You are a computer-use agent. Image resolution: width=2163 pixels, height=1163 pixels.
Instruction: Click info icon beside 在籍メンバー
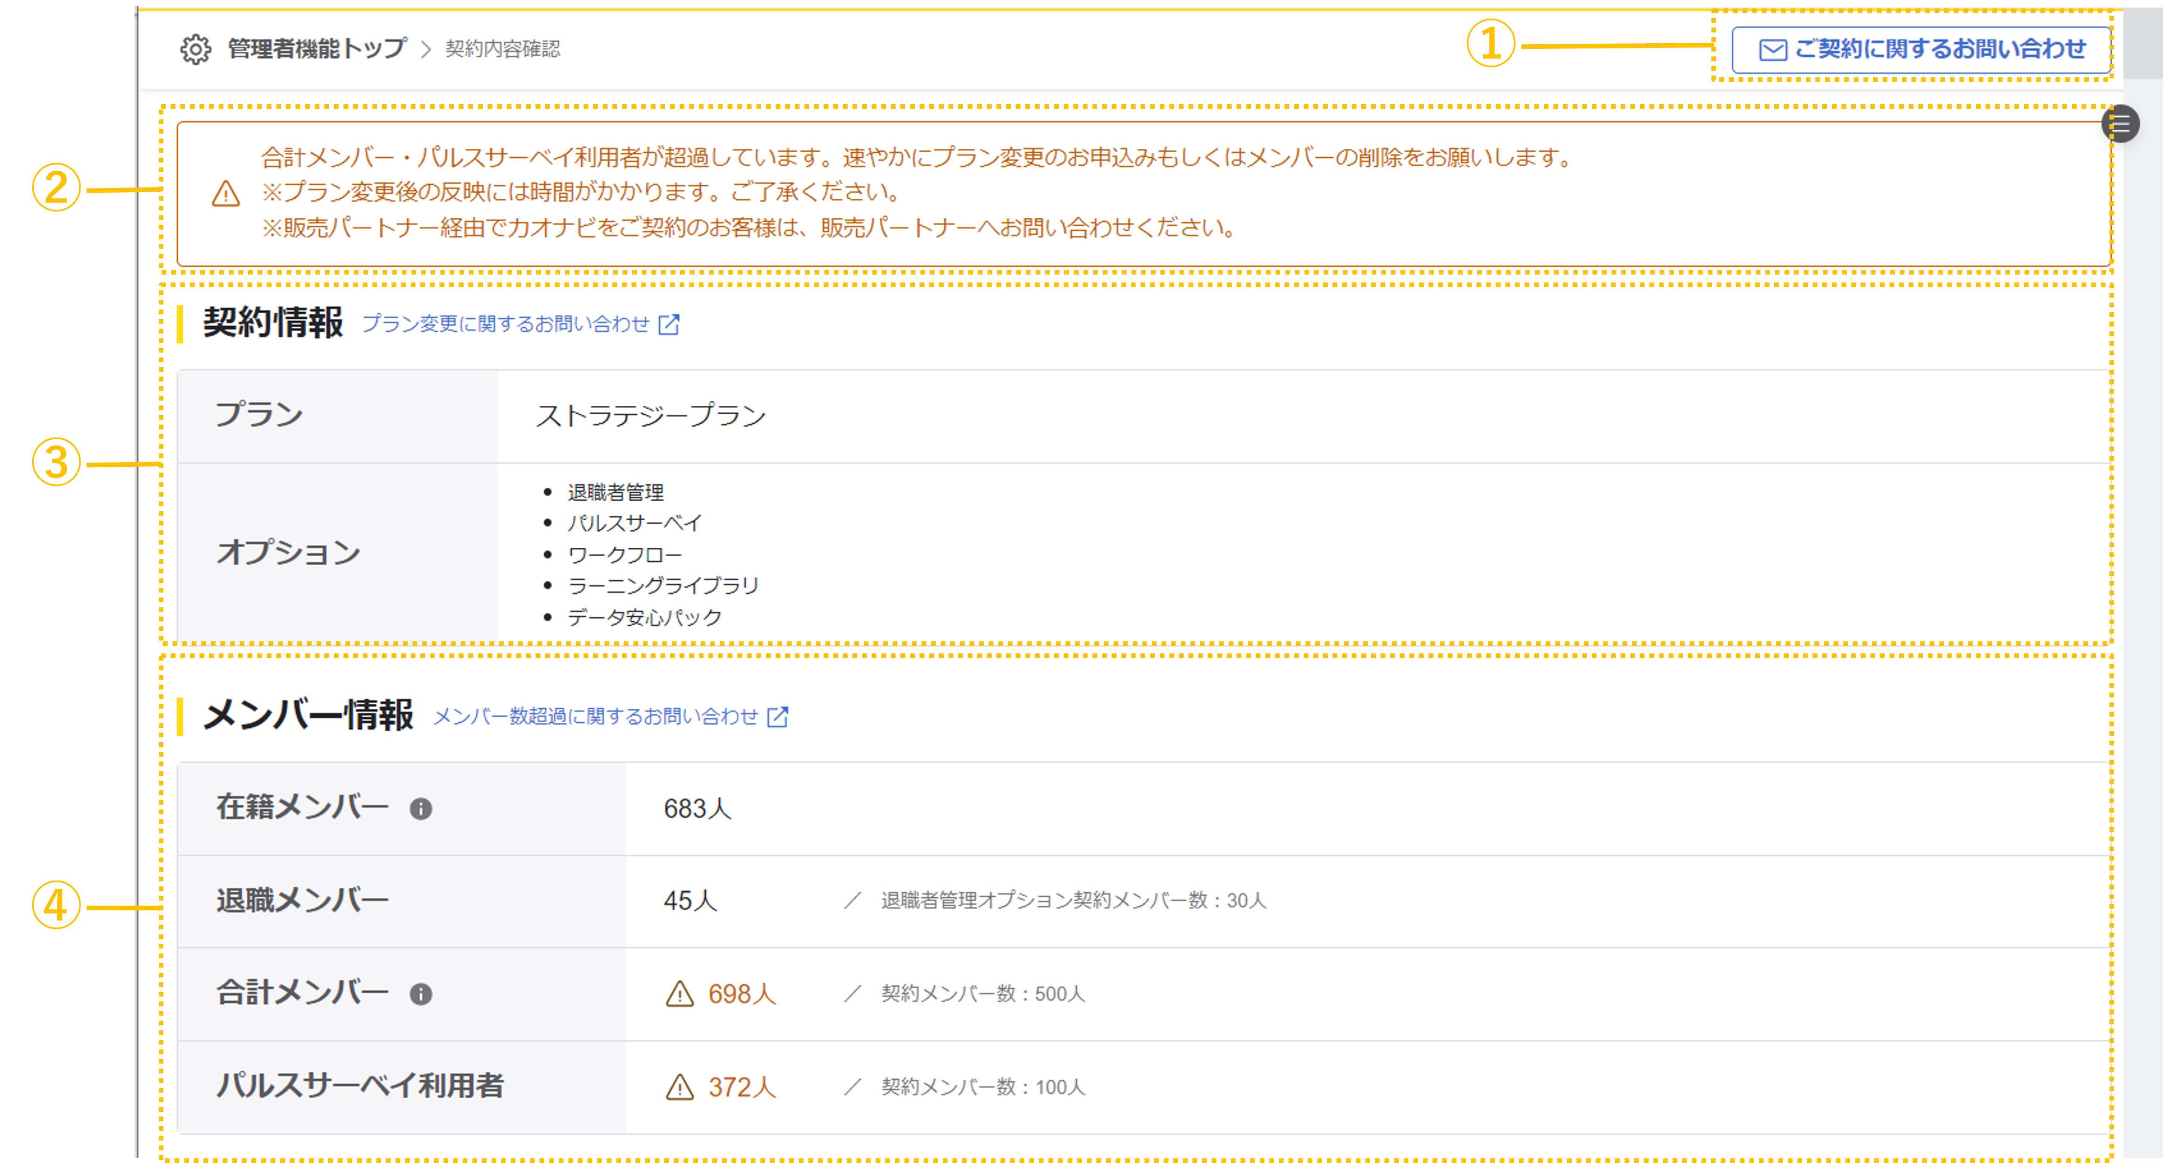[421, 808]
